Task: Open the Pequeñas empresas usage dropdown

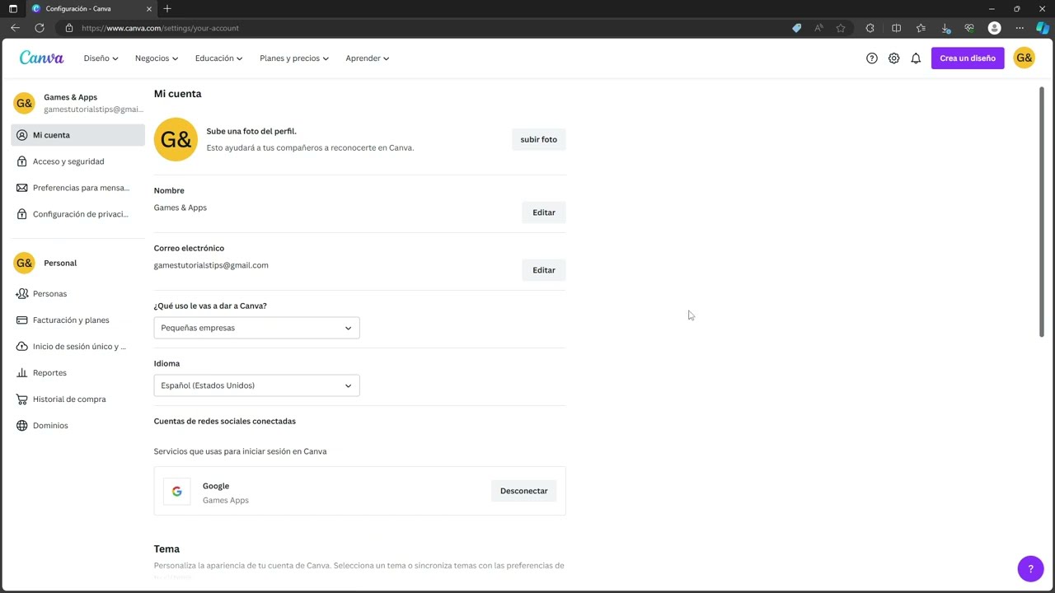Action: (x=256, y=328)
